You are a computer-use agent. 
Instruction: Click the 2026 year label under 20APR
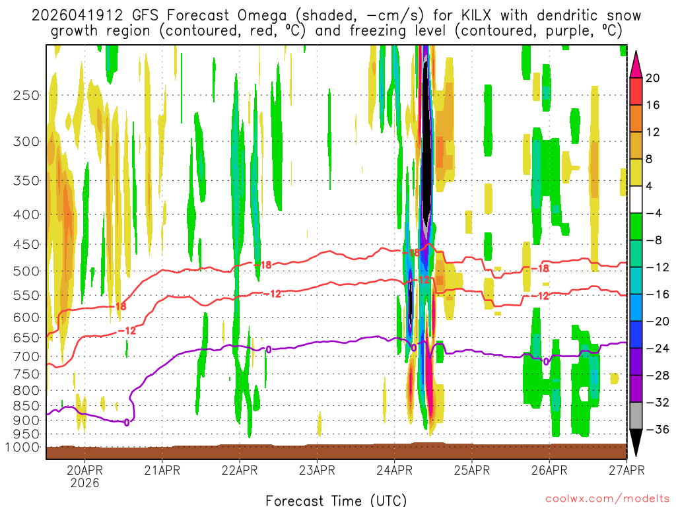coord(84,483)
